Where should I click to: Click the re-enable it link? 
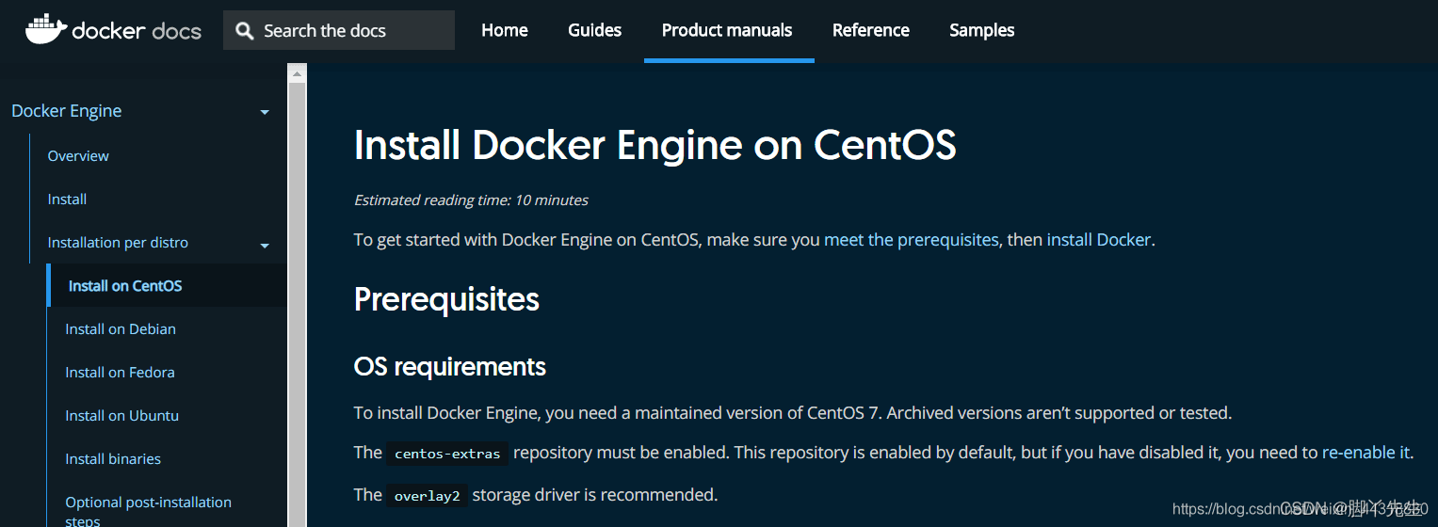1365,453
